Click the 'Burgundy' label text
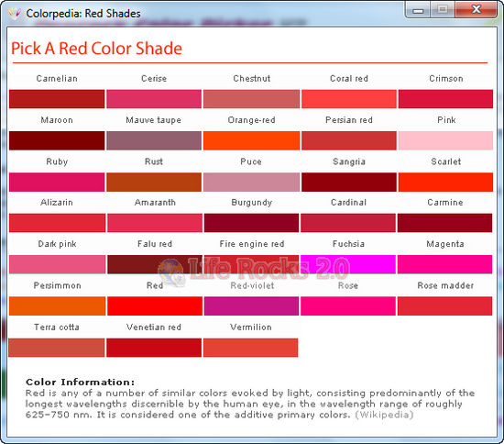 coord(252,203)
